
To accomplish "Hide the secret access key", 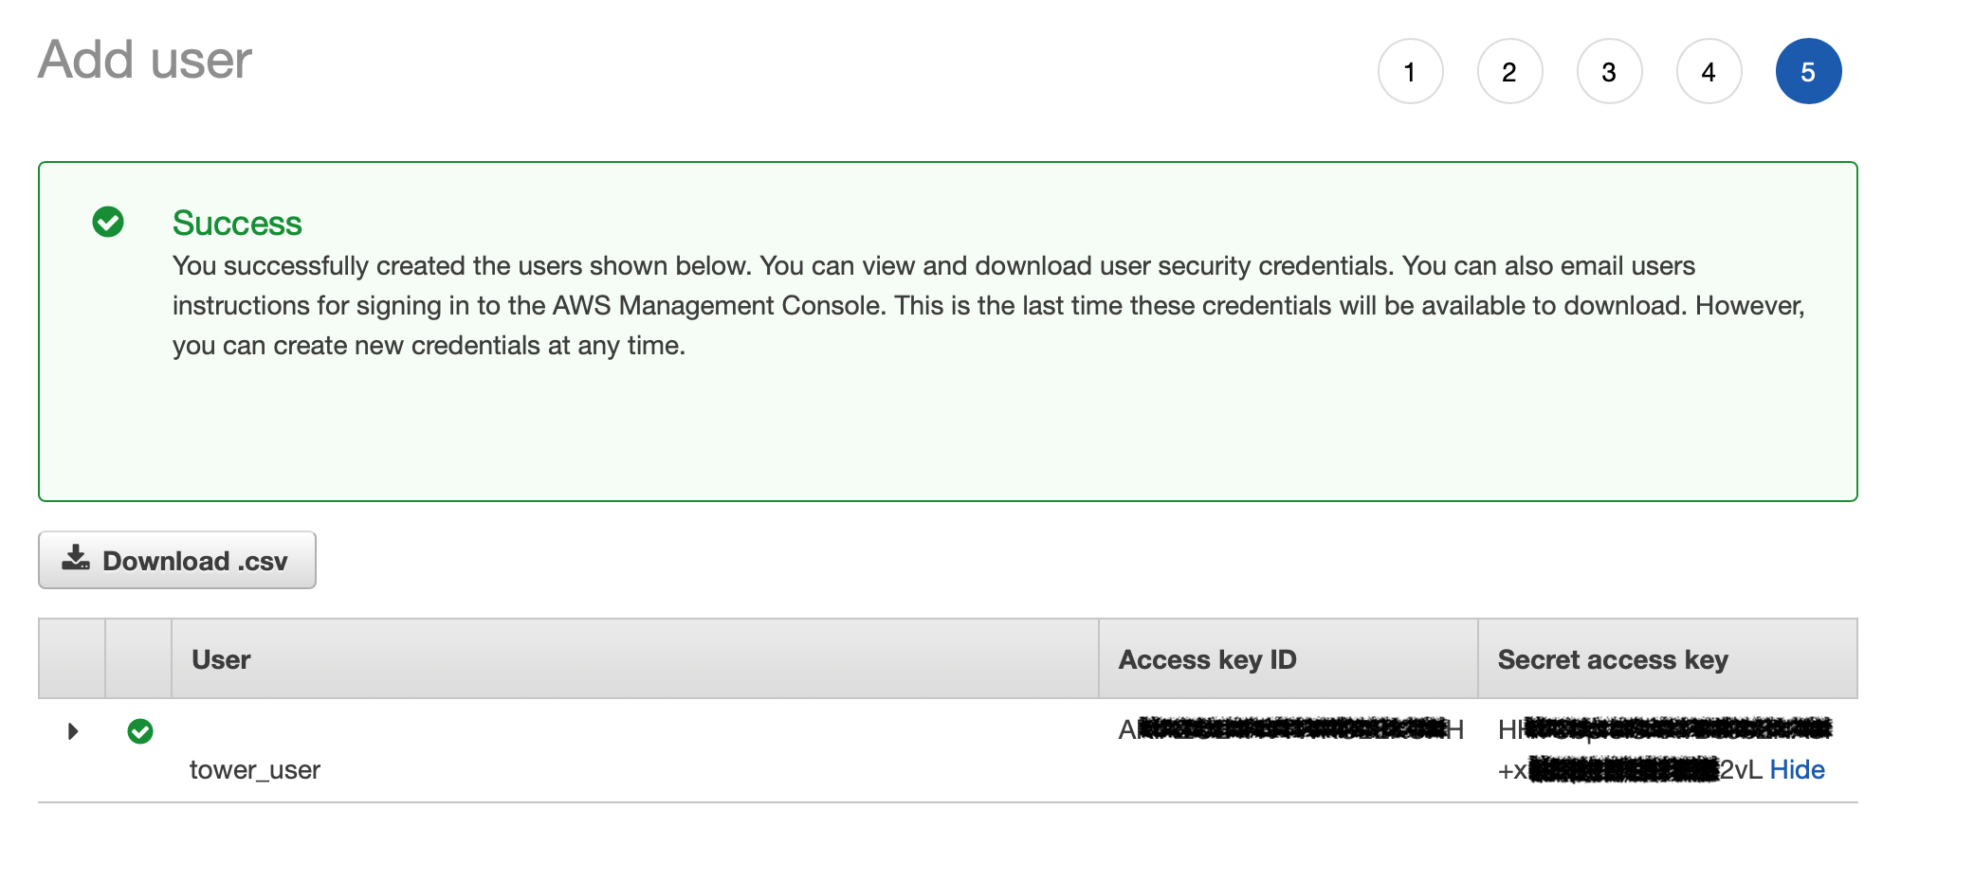I will tap(1797, 769).
